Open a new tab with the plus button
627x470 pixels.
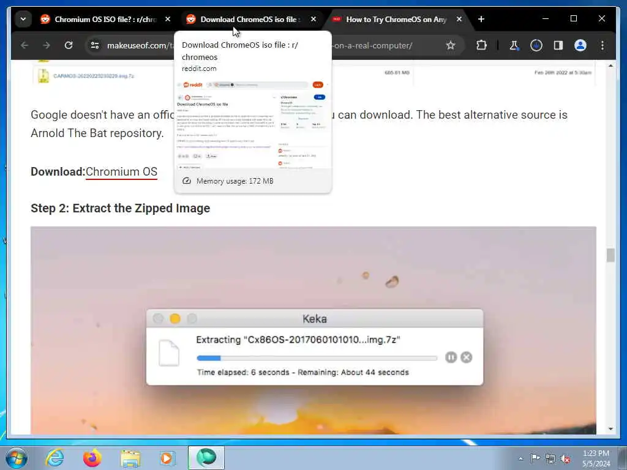(481, 19)
